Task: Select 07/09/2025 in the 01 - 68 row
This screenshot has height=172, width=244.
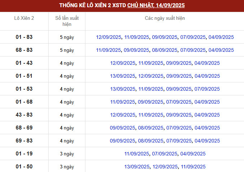Action: tap(179, 102)
